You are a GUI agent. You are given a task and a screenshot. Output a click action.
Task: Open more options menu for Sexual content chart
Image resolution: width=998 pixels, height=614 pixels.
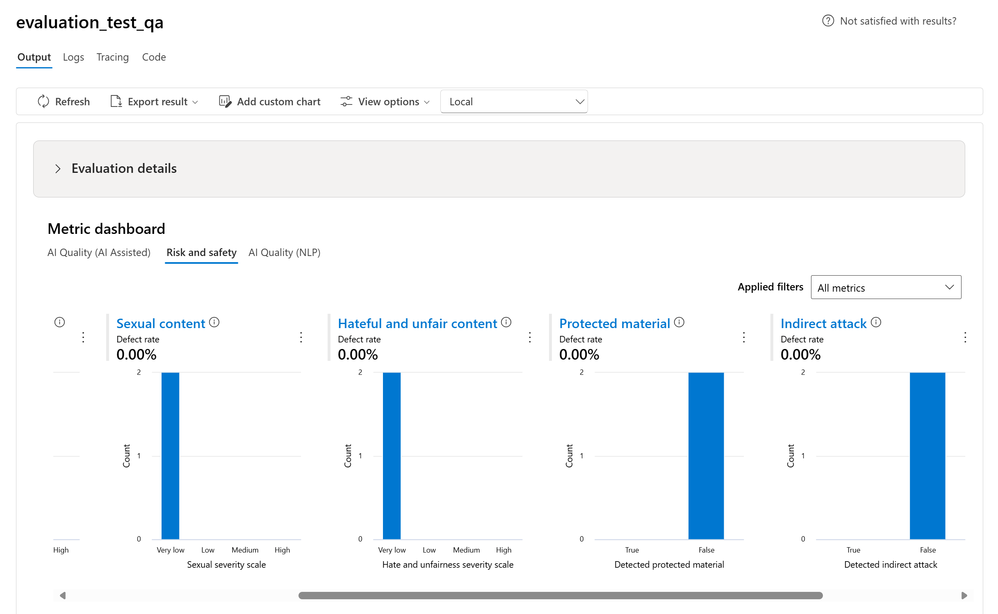click(x=301, y=338)
